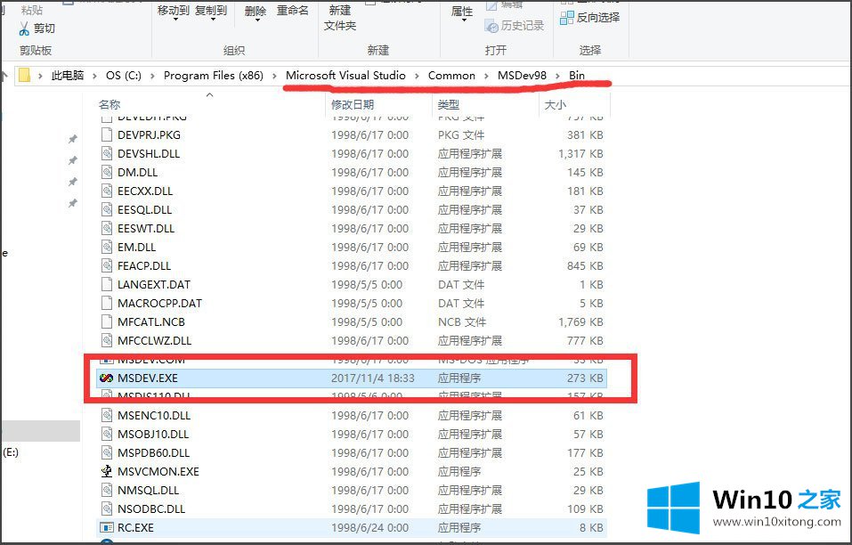The width and height of the screenshot is (852, 545).
Task: Select the MSVCMON.EXE application icon
Action: [107, 471]
